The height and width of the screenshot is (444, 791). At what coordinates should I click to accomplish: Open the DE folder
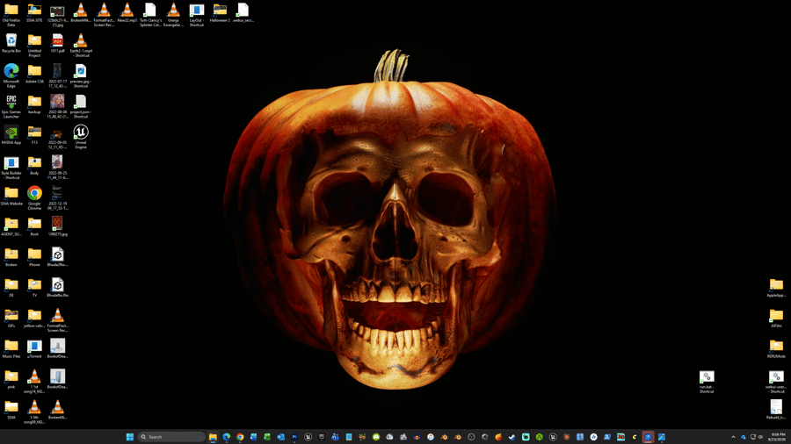click(x=11, y=288)
